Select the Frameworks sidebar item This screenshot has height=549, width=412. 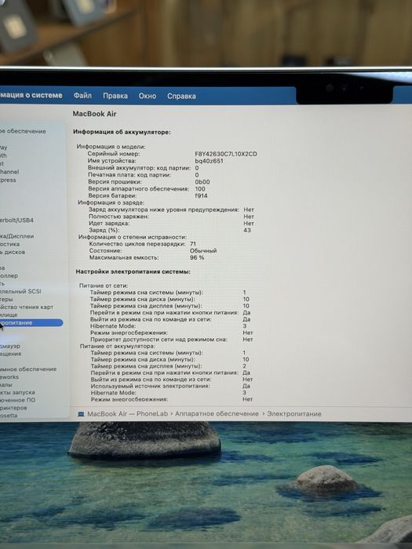tap(9, 377)
